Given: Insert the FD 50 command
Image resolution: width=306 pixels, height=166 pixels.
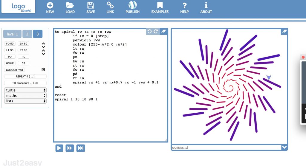Looking at the screenshot, I should 10,44.
